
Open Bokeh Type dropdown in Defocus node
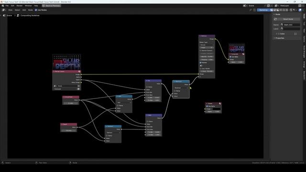click(207, 45)
